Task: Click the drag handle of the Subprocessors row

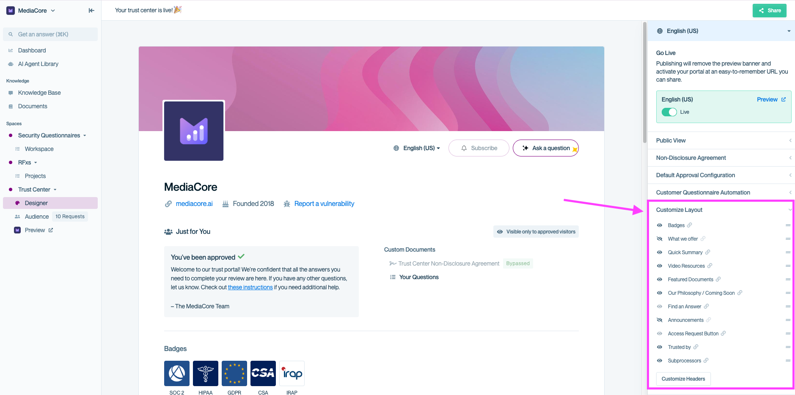Action: [x=788, y=361]
